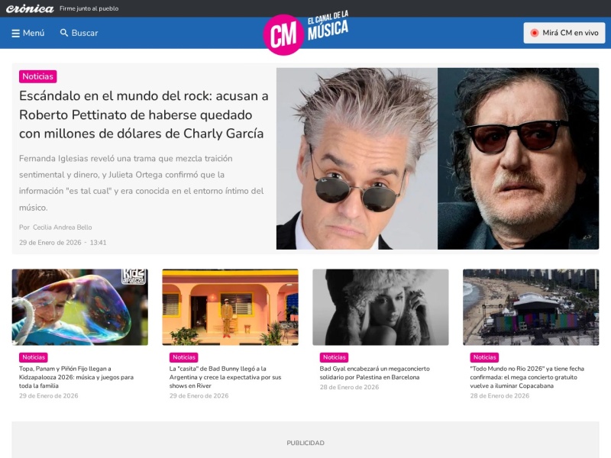611x458 pixels.
Task: Open the Kidzapalooza bubble thumbnail
Action: point(79,307)
